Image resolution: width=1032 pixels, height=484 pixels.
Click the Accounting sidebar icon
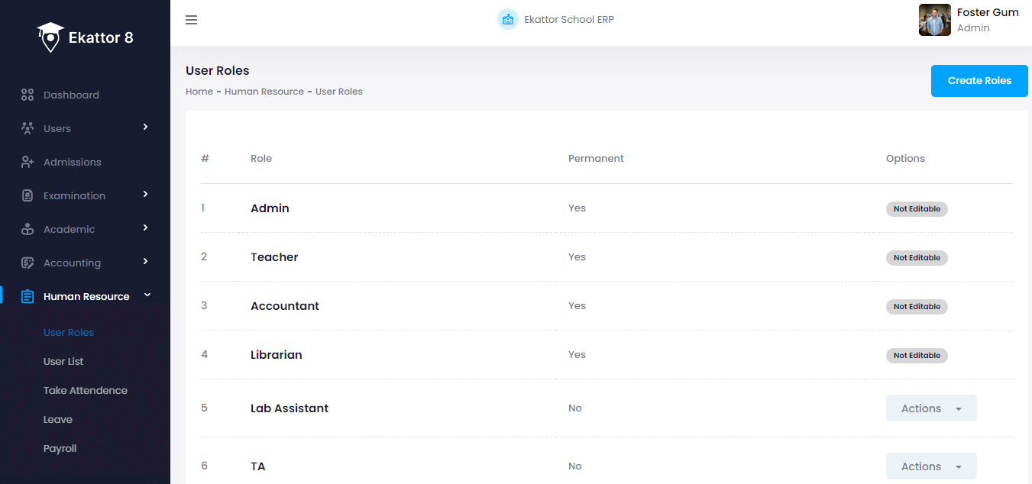pyautogui.click(x=27, y=263)
